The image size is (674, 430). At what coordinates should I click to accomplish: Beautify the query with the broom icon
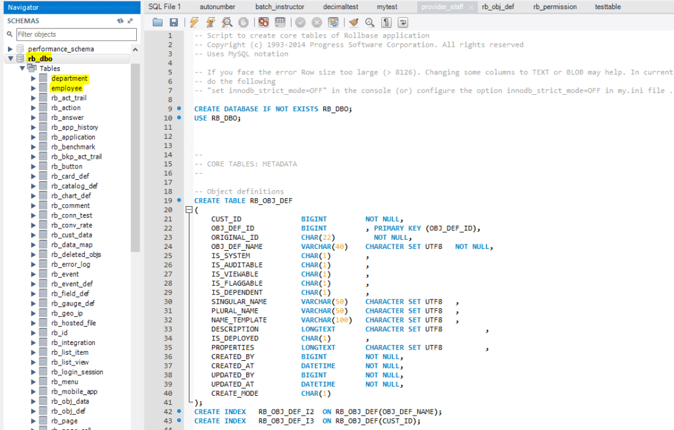(x=353, y=22)
